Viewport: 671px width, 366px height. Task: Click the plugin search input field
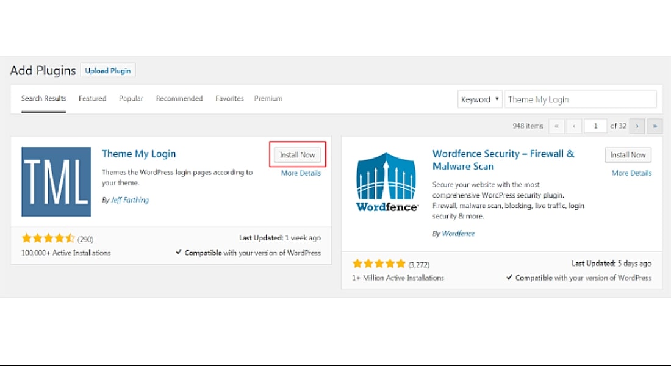pos(580,99)
